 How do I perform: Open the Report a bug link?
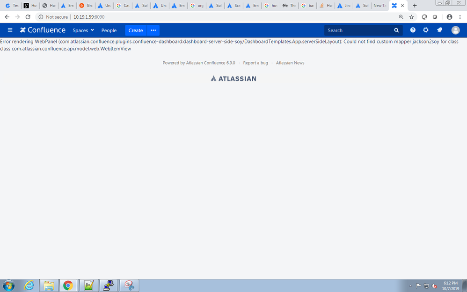pos(255,63)
